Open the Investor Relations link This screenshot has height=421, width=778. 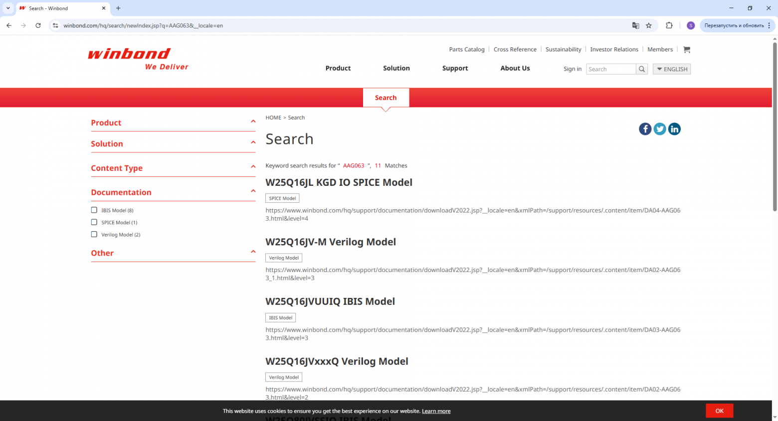point(614,49)
